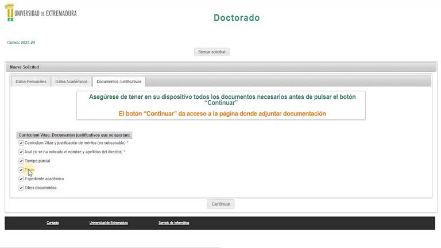Image resolution: width=441 pixels, height=248 pixels.
Task: Click the Doctorado page title
Action: coord(237,18)
